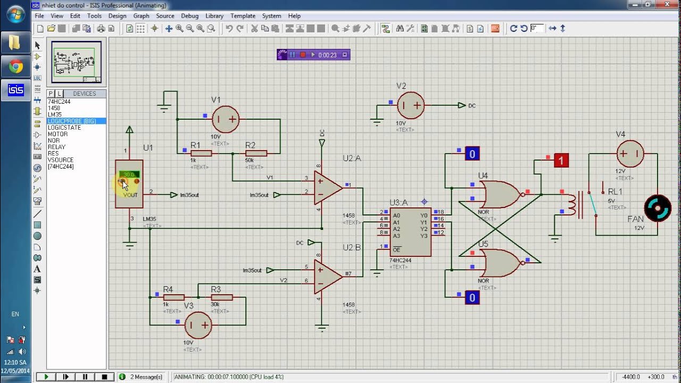Viewport: 681px width, 383px height.
Task: Open the Template menu
Action: point(243,16)
